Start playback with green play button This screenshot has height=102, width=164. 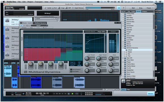pos(72,94)
